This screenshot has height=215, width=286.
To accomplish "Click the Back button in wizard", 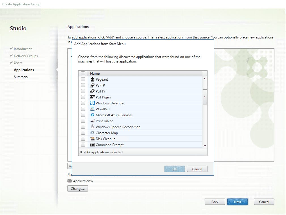I will [215, 202].
